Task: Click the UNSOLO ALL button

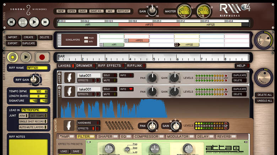Action: [265, 101]
